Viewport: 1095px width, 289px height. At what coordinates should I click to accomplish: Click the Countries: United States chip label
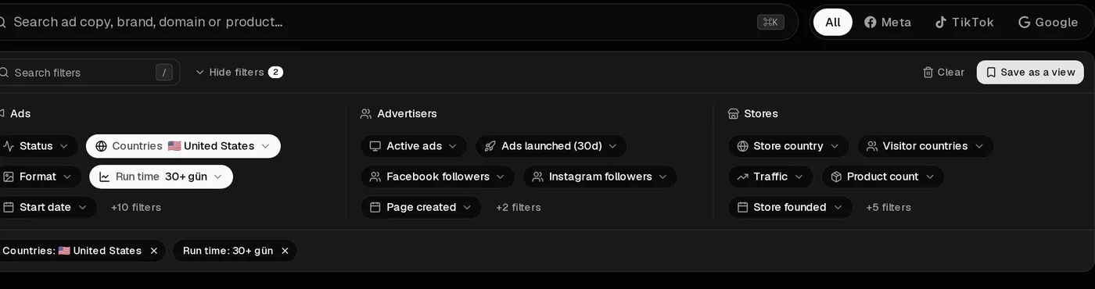(72, 251)
